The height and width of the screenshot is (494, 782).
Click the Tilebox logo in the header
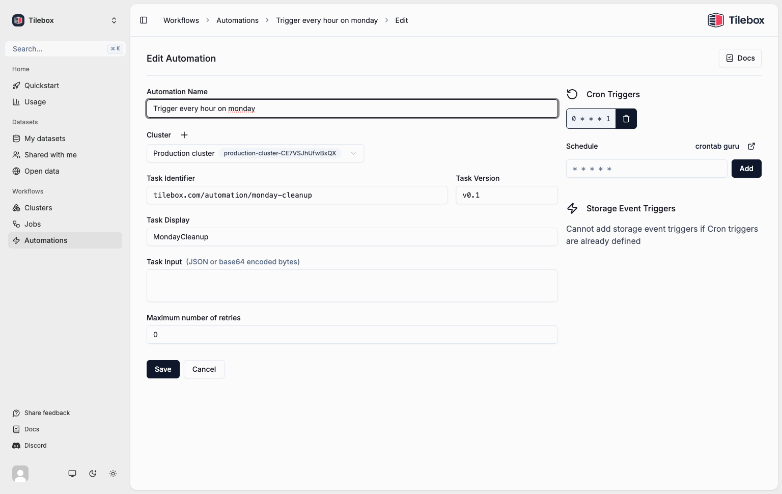pyautogui.click(x=736, y=20)
